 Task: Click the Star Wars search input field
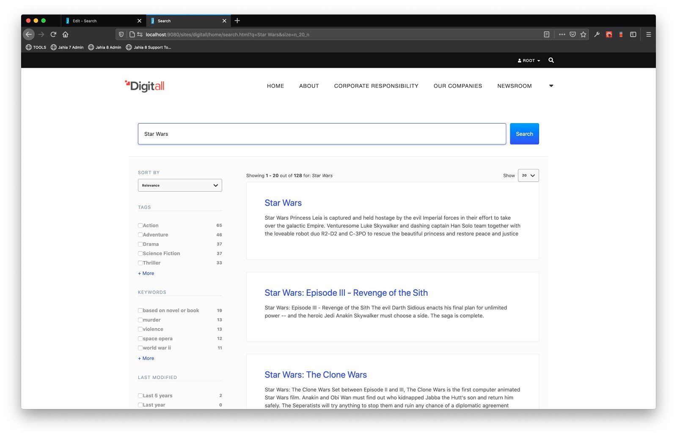pos(322,134)
